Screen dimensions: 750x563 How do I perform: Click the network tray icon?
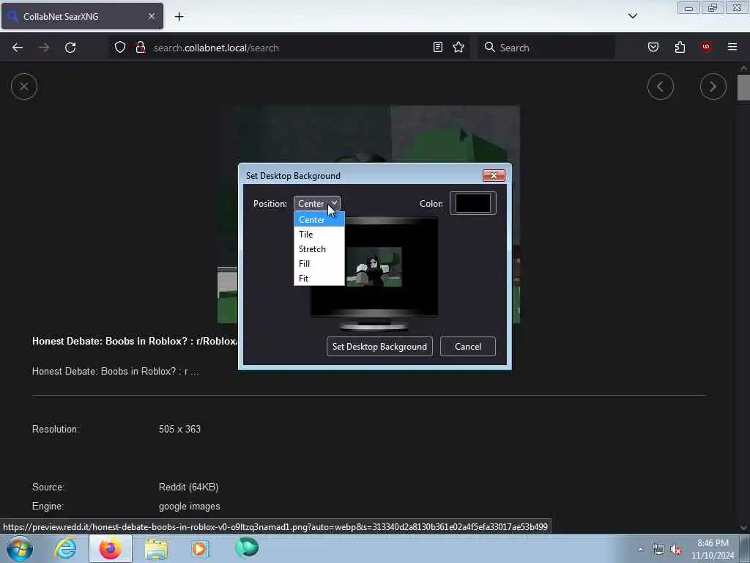658,550
